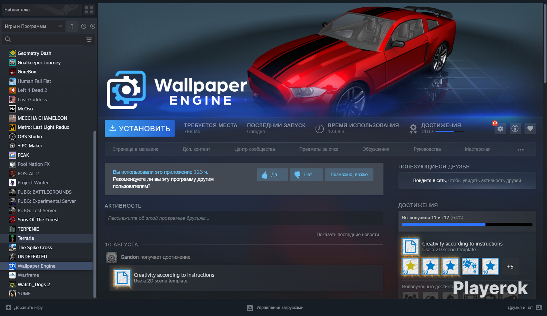Click Нет thumbs-down button
Screen dimensions: 547x316
[306, 175]
